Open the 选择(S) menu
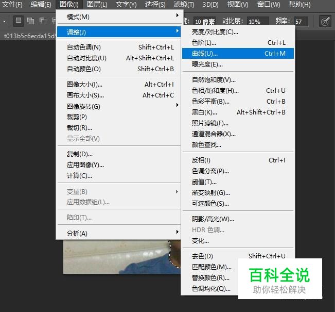Screen dimensions: 335x312 [155, 4]
